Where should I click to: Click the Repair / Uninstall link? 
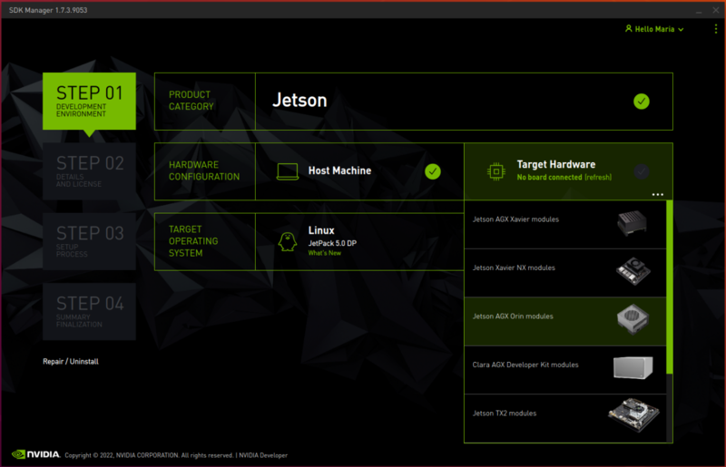[x=71, y=362]
